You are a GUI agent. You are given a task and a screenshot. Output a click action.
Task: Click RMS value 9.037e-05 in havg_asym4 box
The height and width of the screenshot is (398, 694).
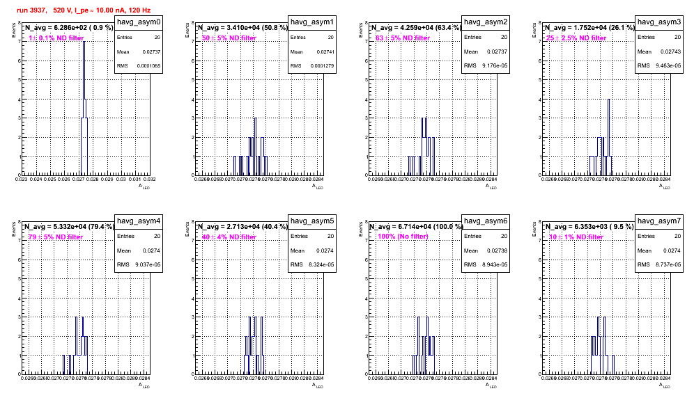click(x=148, y=265)
